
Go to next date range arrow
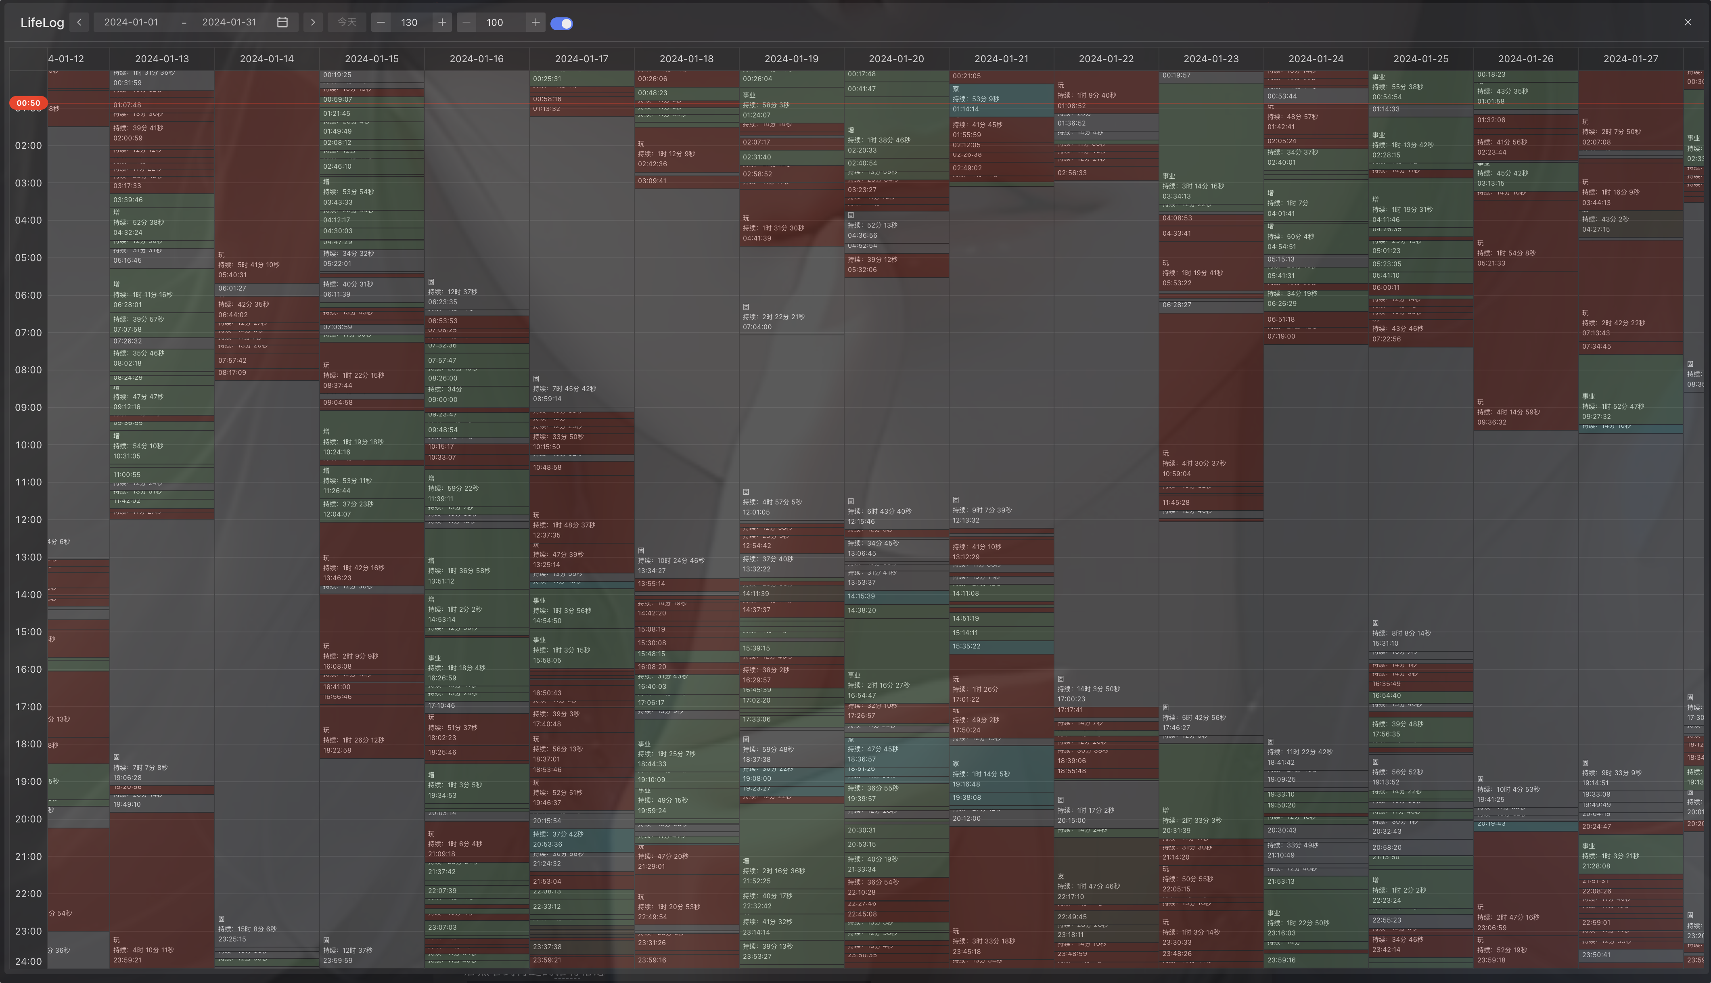tap(312, 22)
